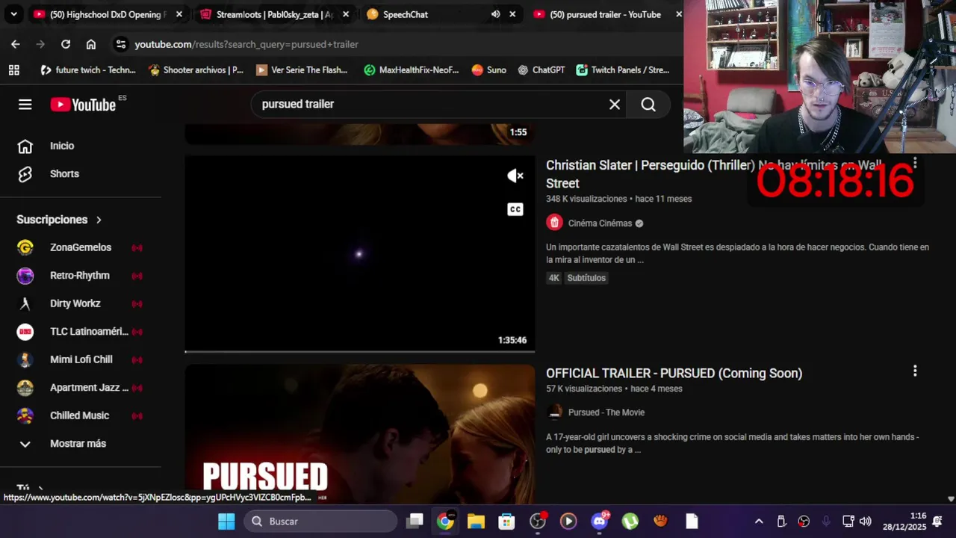The height and width of the screenshot is (538, 956).
Task: Open future twich bookmark
Action: pyautogui.click(x=88, y=70)
